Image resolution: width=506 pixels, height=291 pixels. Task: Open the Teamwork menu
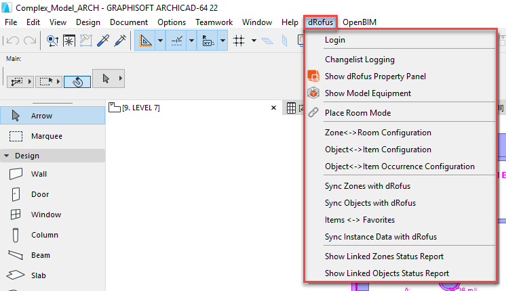[x=213, y=22]
